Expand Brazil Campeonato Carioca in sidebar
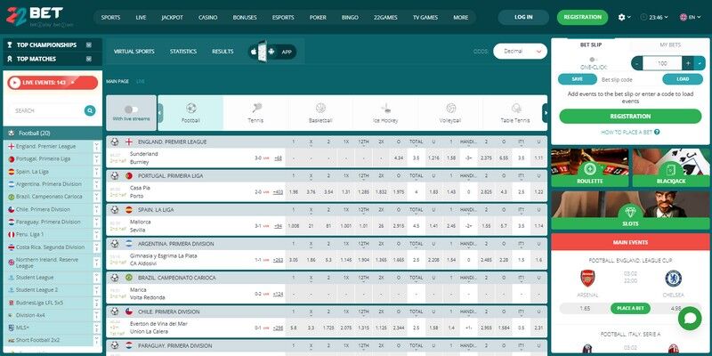Viewport: 712px width, 356px height. coord(96,197)
